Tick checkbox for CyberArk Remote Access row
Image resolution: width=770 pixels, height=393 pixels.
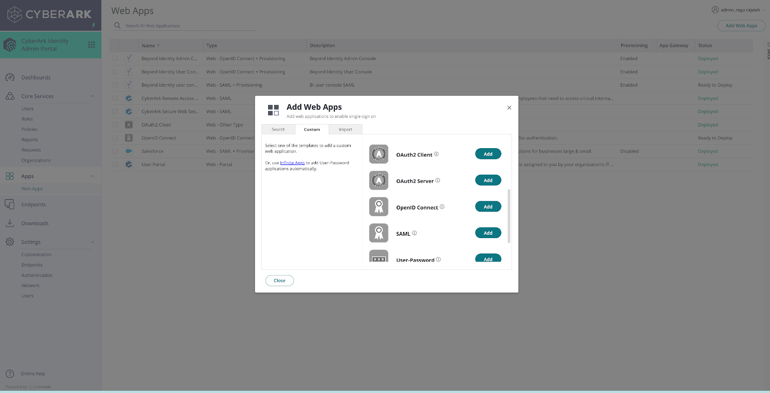tap(115, 98)
